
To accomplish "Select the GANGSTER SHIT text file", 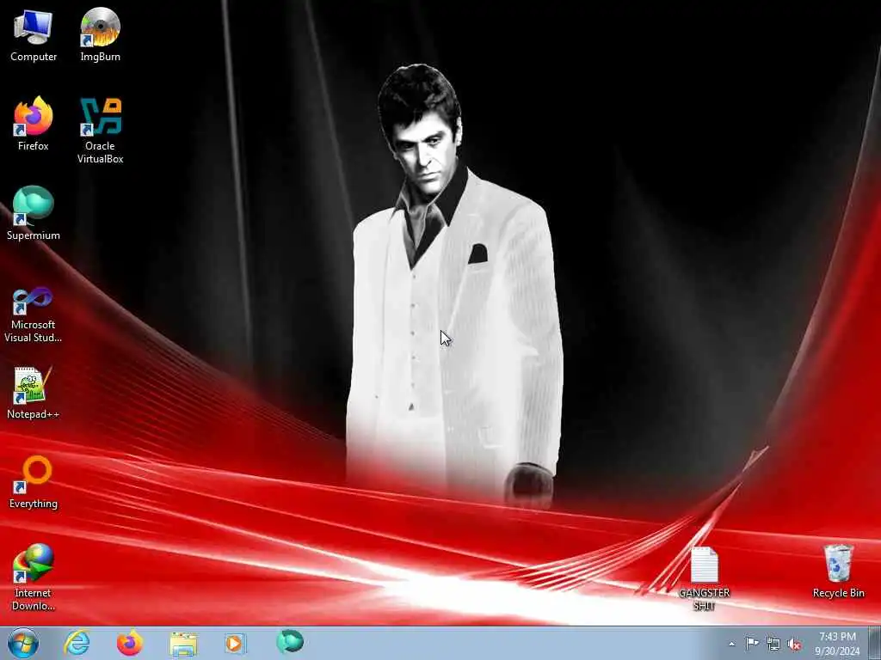I will click(x=704, y=578).
